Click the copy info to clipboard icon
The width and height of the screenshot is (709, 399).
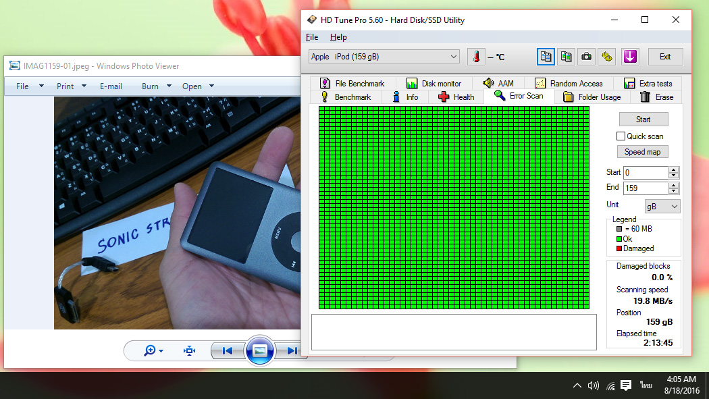tap(546, 57)
